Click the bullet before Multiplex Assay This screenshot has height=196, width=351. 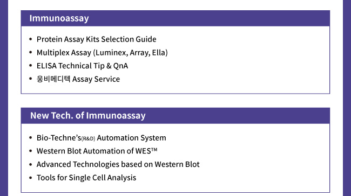tap(31, 52)
